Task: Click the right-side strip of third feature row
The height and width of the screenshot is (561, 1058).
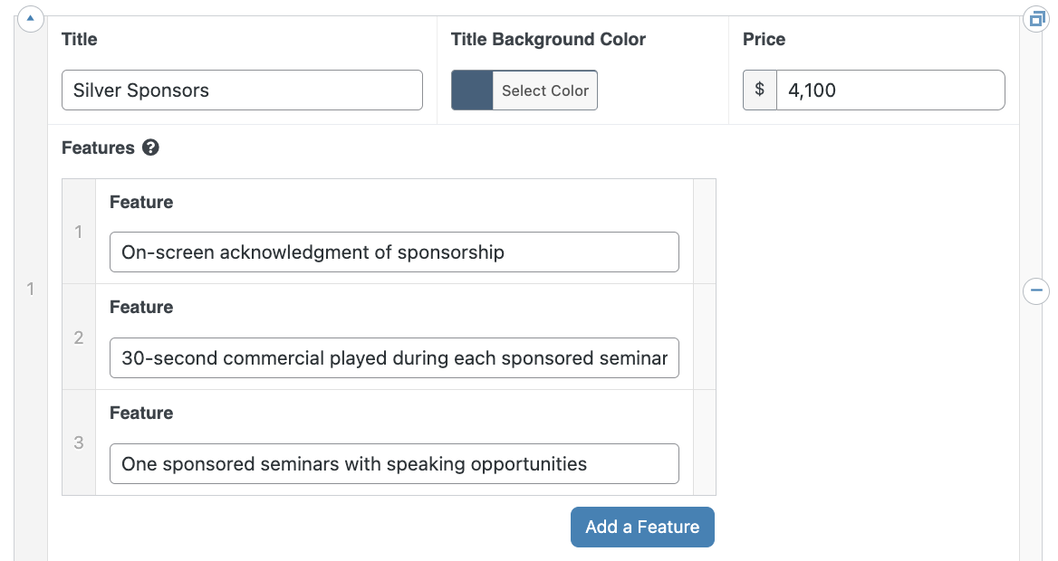Action: point(705,442)
